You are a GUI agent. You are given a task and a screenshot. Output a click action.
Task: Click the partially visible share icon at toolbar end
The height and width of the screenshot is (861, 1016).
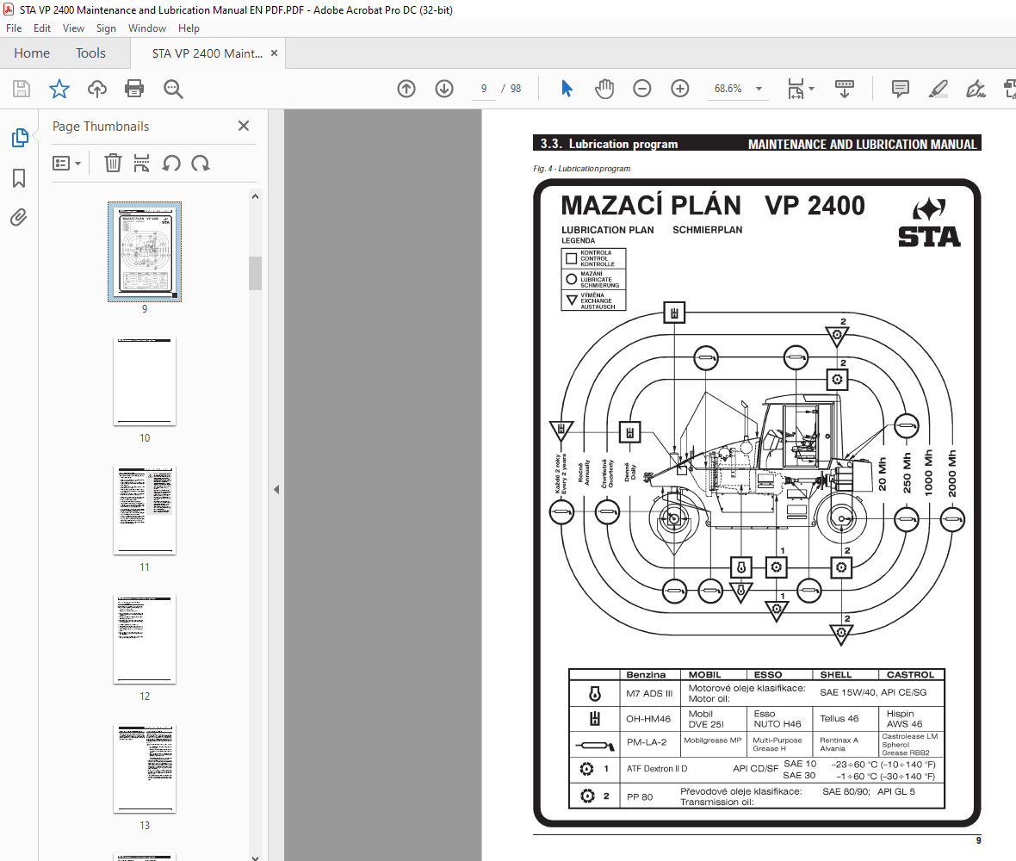tap(1009, 89)
